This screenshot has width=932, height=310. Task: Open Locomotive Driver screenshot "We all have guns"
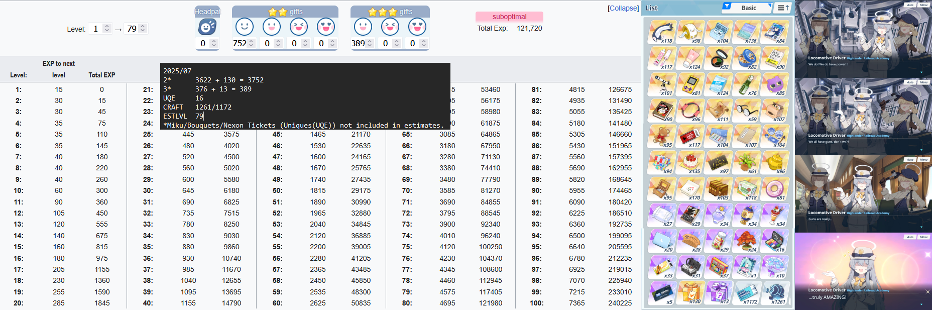863,116
